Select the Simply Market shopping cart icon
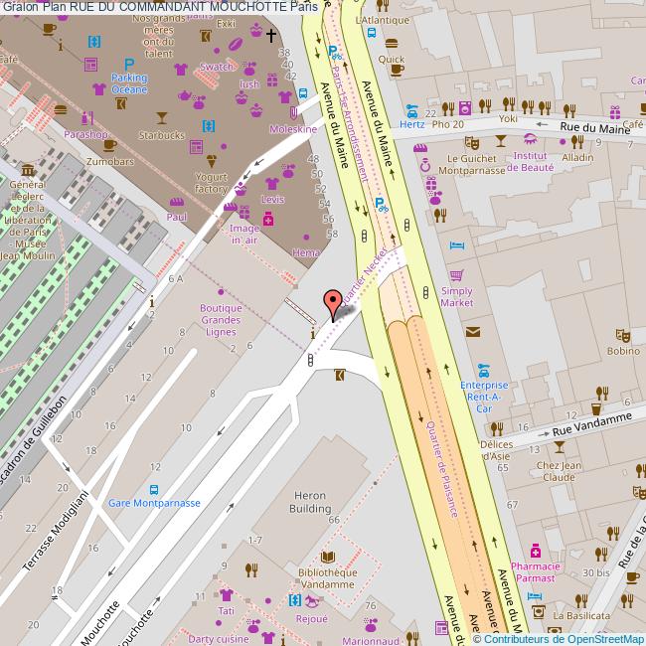This screenshot has width=646, height=646. tap(456, 275)
